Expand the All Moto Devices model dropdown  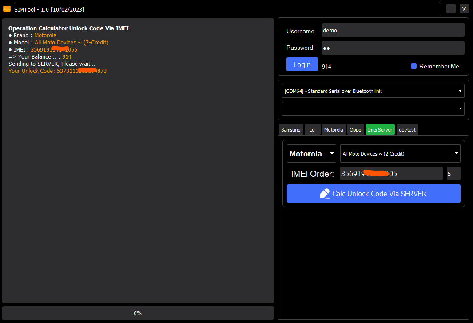point(456,154)
